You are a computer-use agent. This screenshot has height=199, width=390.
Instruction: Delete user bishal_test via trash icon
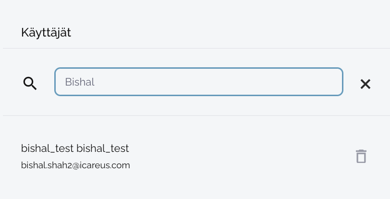pos(361,156)
